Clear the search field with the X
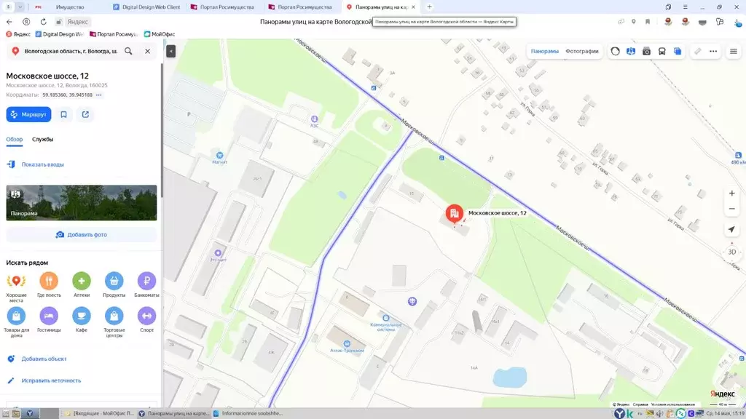Image resolution: width=746 pixels, height=419 pixels. (x=147, y=51)
